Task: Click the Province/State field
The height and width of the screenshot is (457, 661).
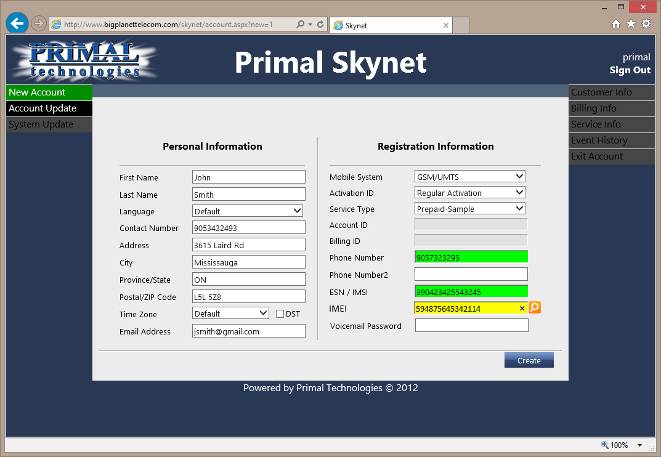Action: 249,280
